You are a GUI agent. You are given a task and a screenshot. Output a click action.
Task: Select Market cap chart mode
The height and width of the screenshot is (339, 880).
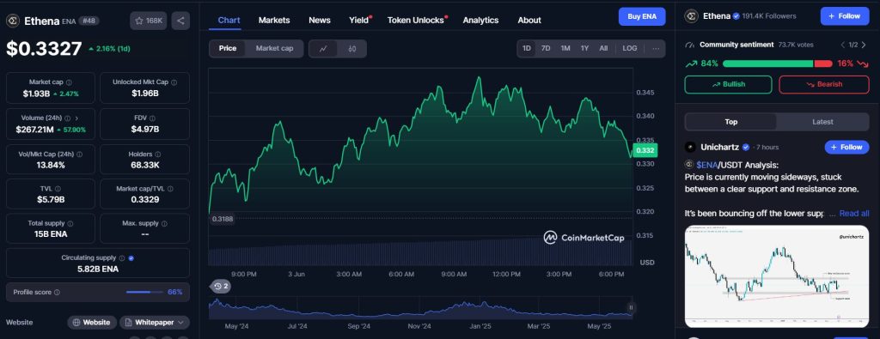click(274, 49)
